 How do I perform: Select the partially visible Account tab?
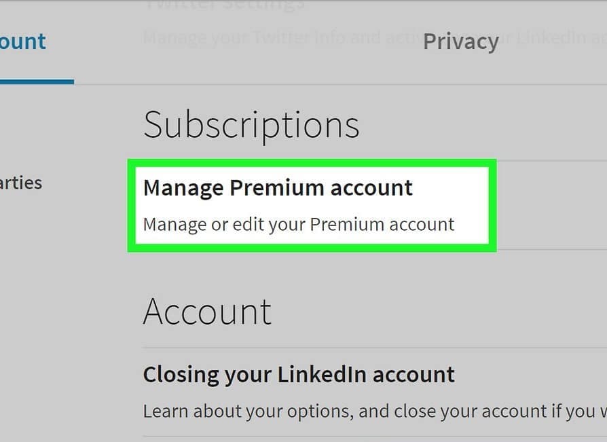tap(23, 41)
